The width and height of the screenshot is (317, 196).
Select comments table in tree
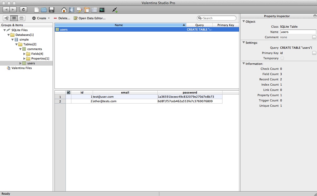tap(34, 49)
